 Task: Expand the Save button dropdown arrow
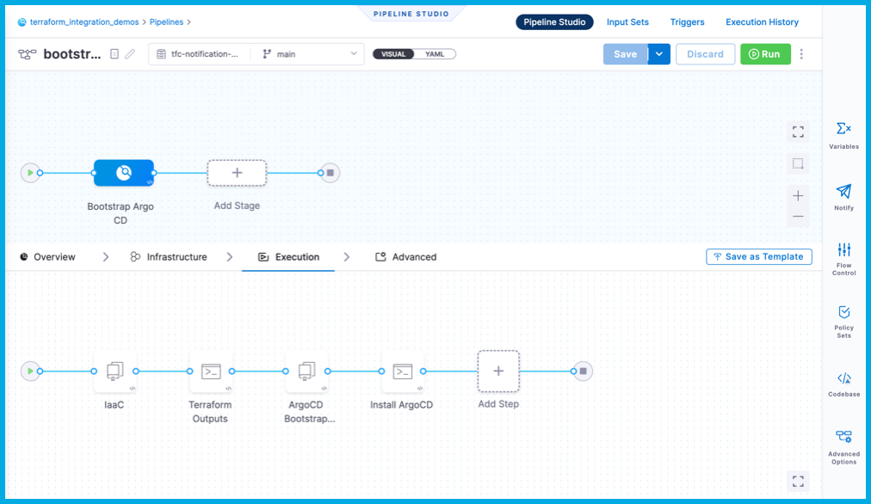[658, 54]
